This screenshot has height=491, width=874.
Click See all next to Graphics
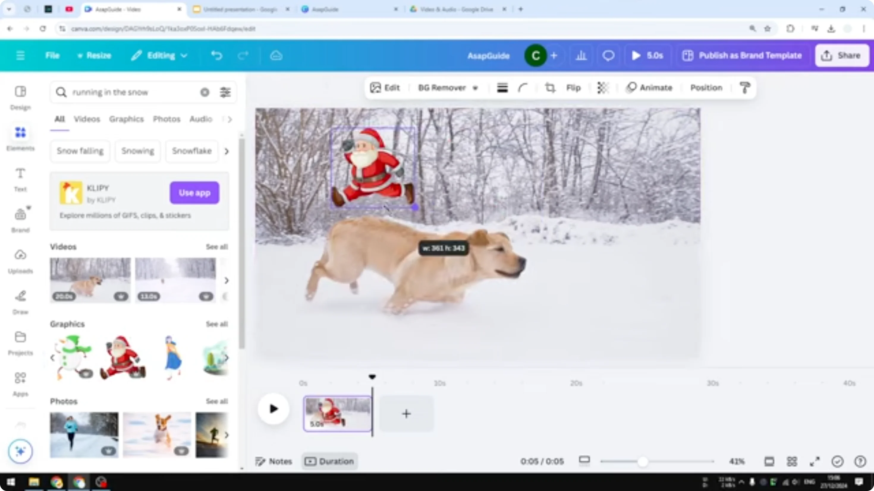coord(216,324)
